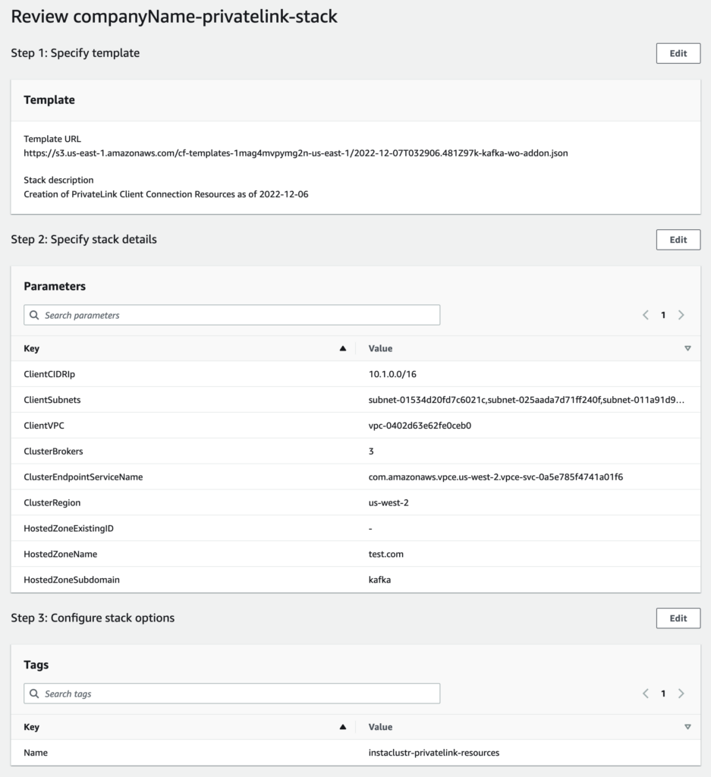The image size is (711, 777).
Task: Select page 1 in Tags pagination
Action: (663, 694)
